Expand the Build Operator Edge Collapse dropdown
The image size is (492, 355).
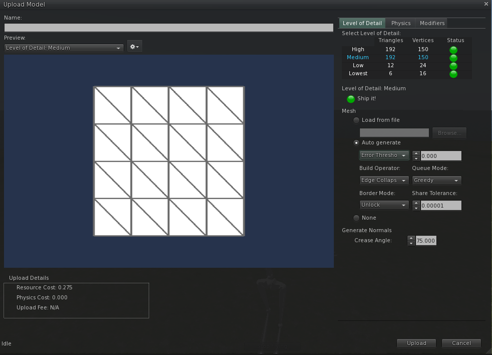click(x=384, y=181)
